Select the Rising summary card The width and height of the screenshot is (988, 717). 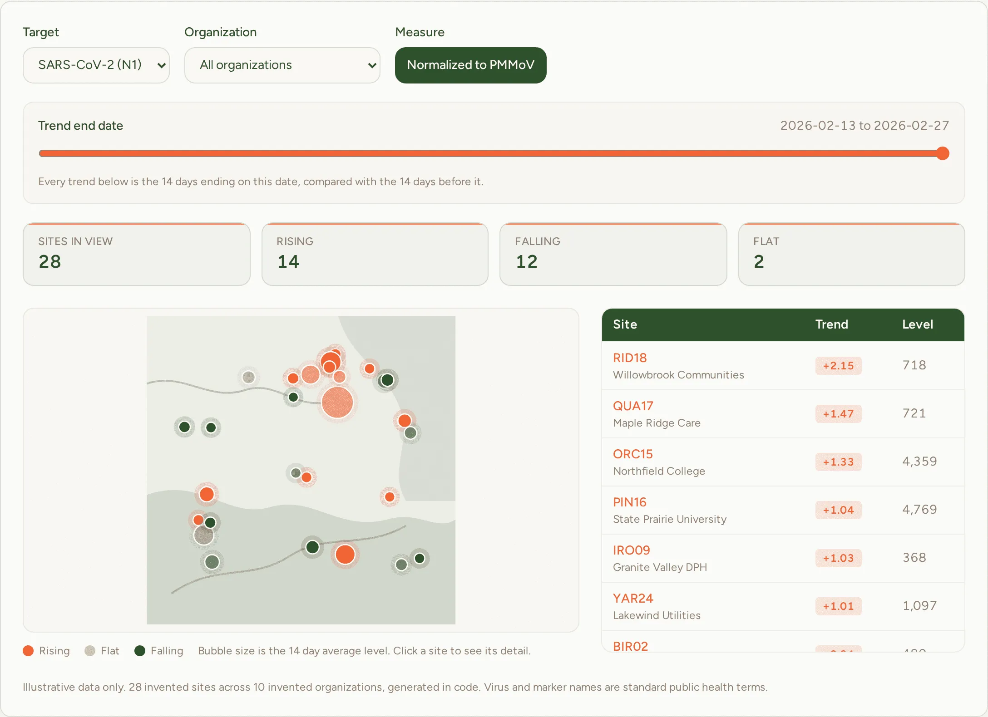click(375, 254)
